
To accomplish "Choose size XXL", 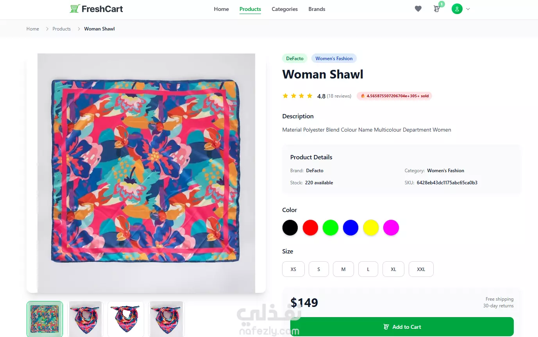I will [421, 269].
